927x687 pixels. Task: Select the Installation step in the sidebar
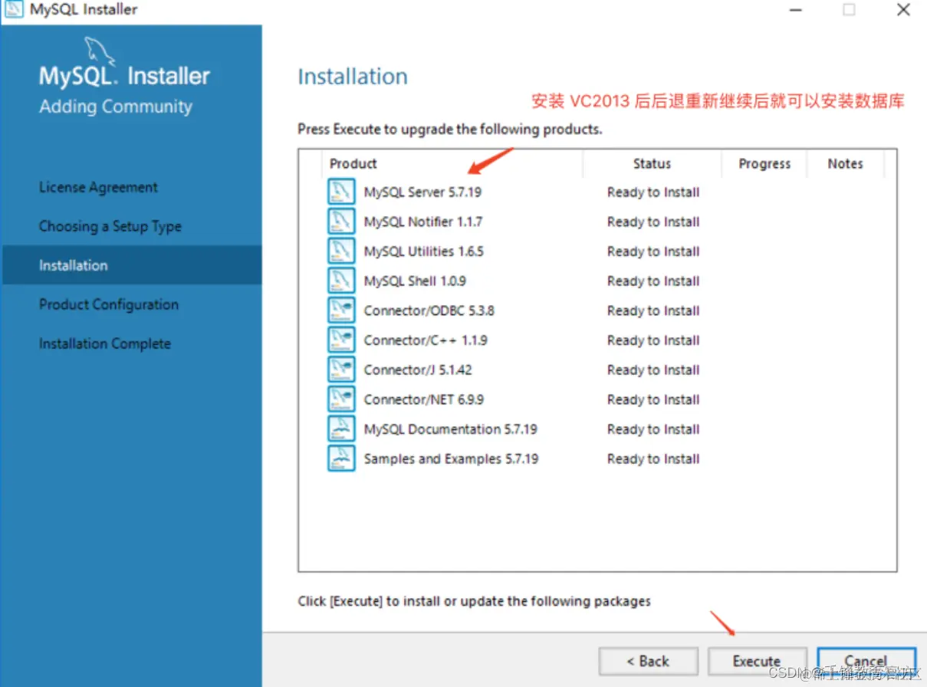tap(131, 265)
